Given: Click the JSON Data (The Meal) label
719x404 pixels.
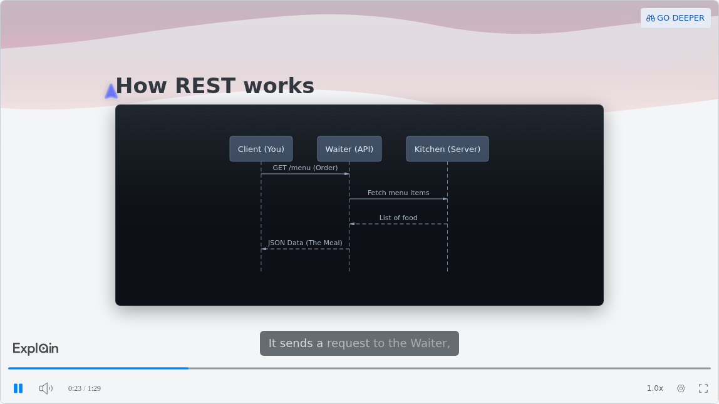Looking at the screenshot, I should coord(306,243).
